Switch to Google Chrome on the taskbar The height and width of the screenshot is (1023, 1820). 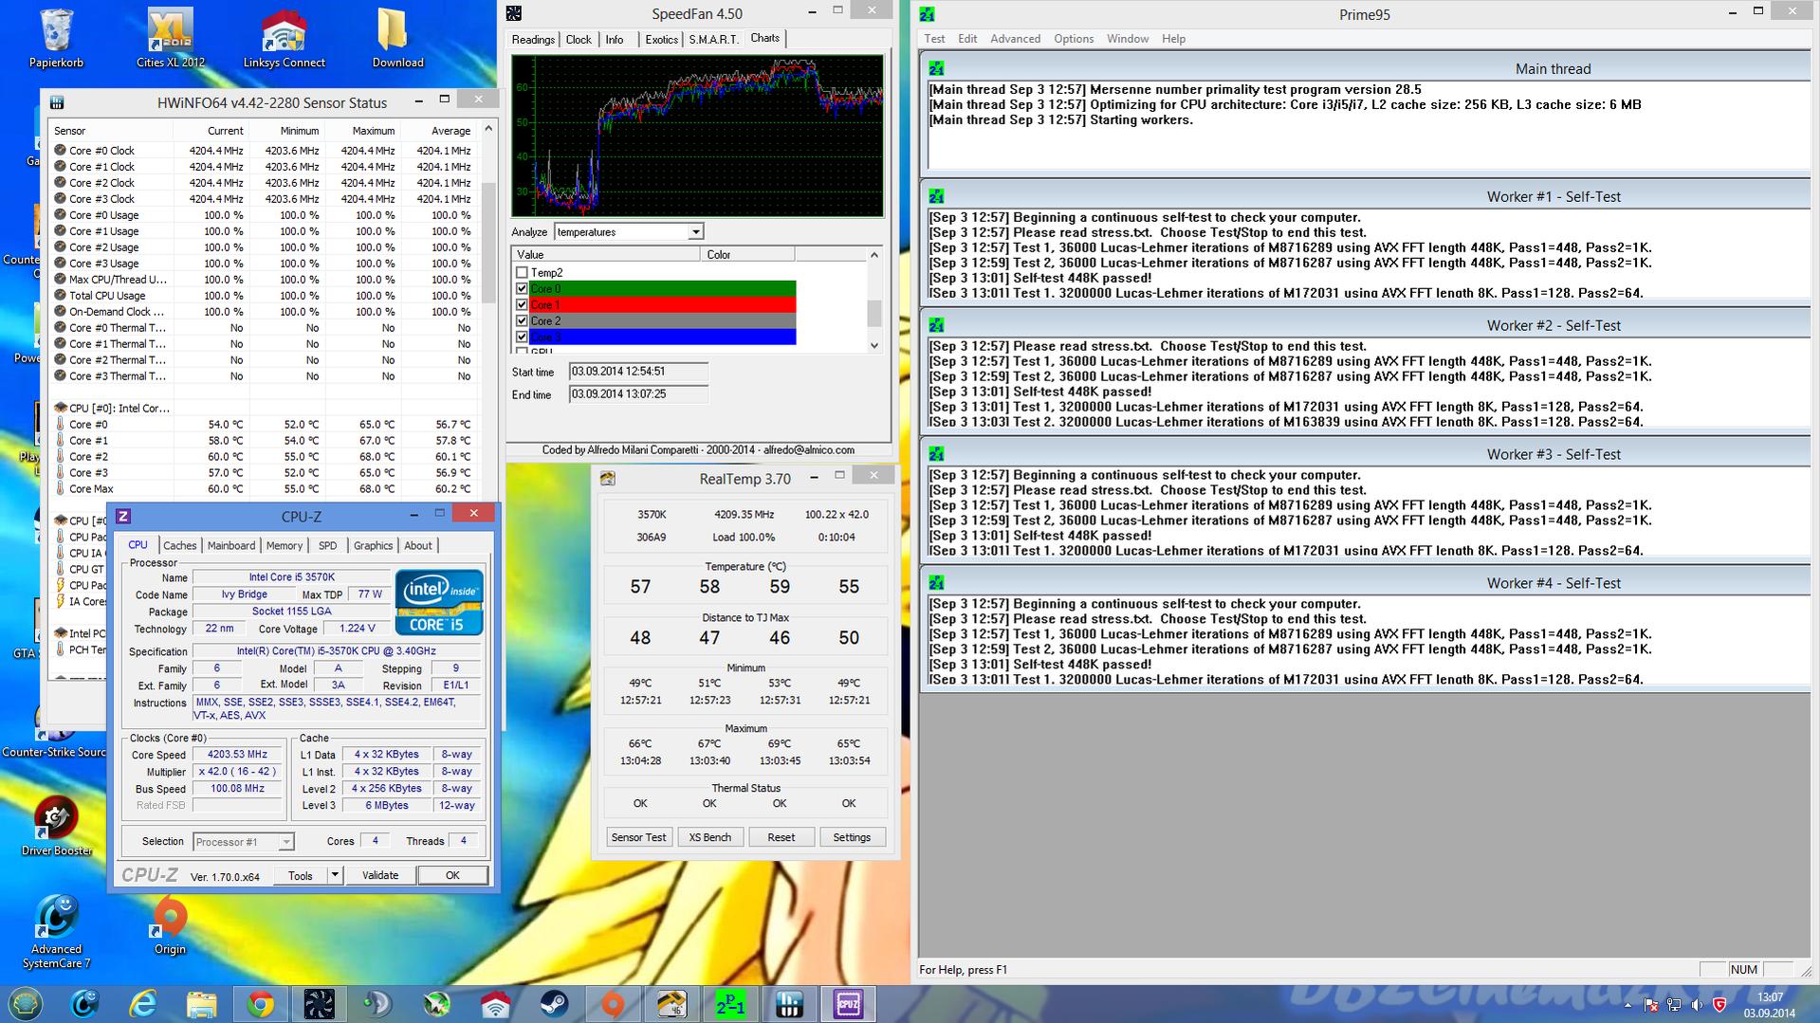(x=260, y=1004)
